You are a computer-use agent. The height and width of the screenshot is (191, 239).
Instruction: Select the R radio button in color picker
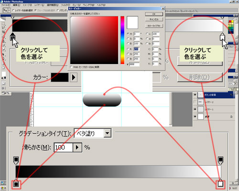(128, 49)
